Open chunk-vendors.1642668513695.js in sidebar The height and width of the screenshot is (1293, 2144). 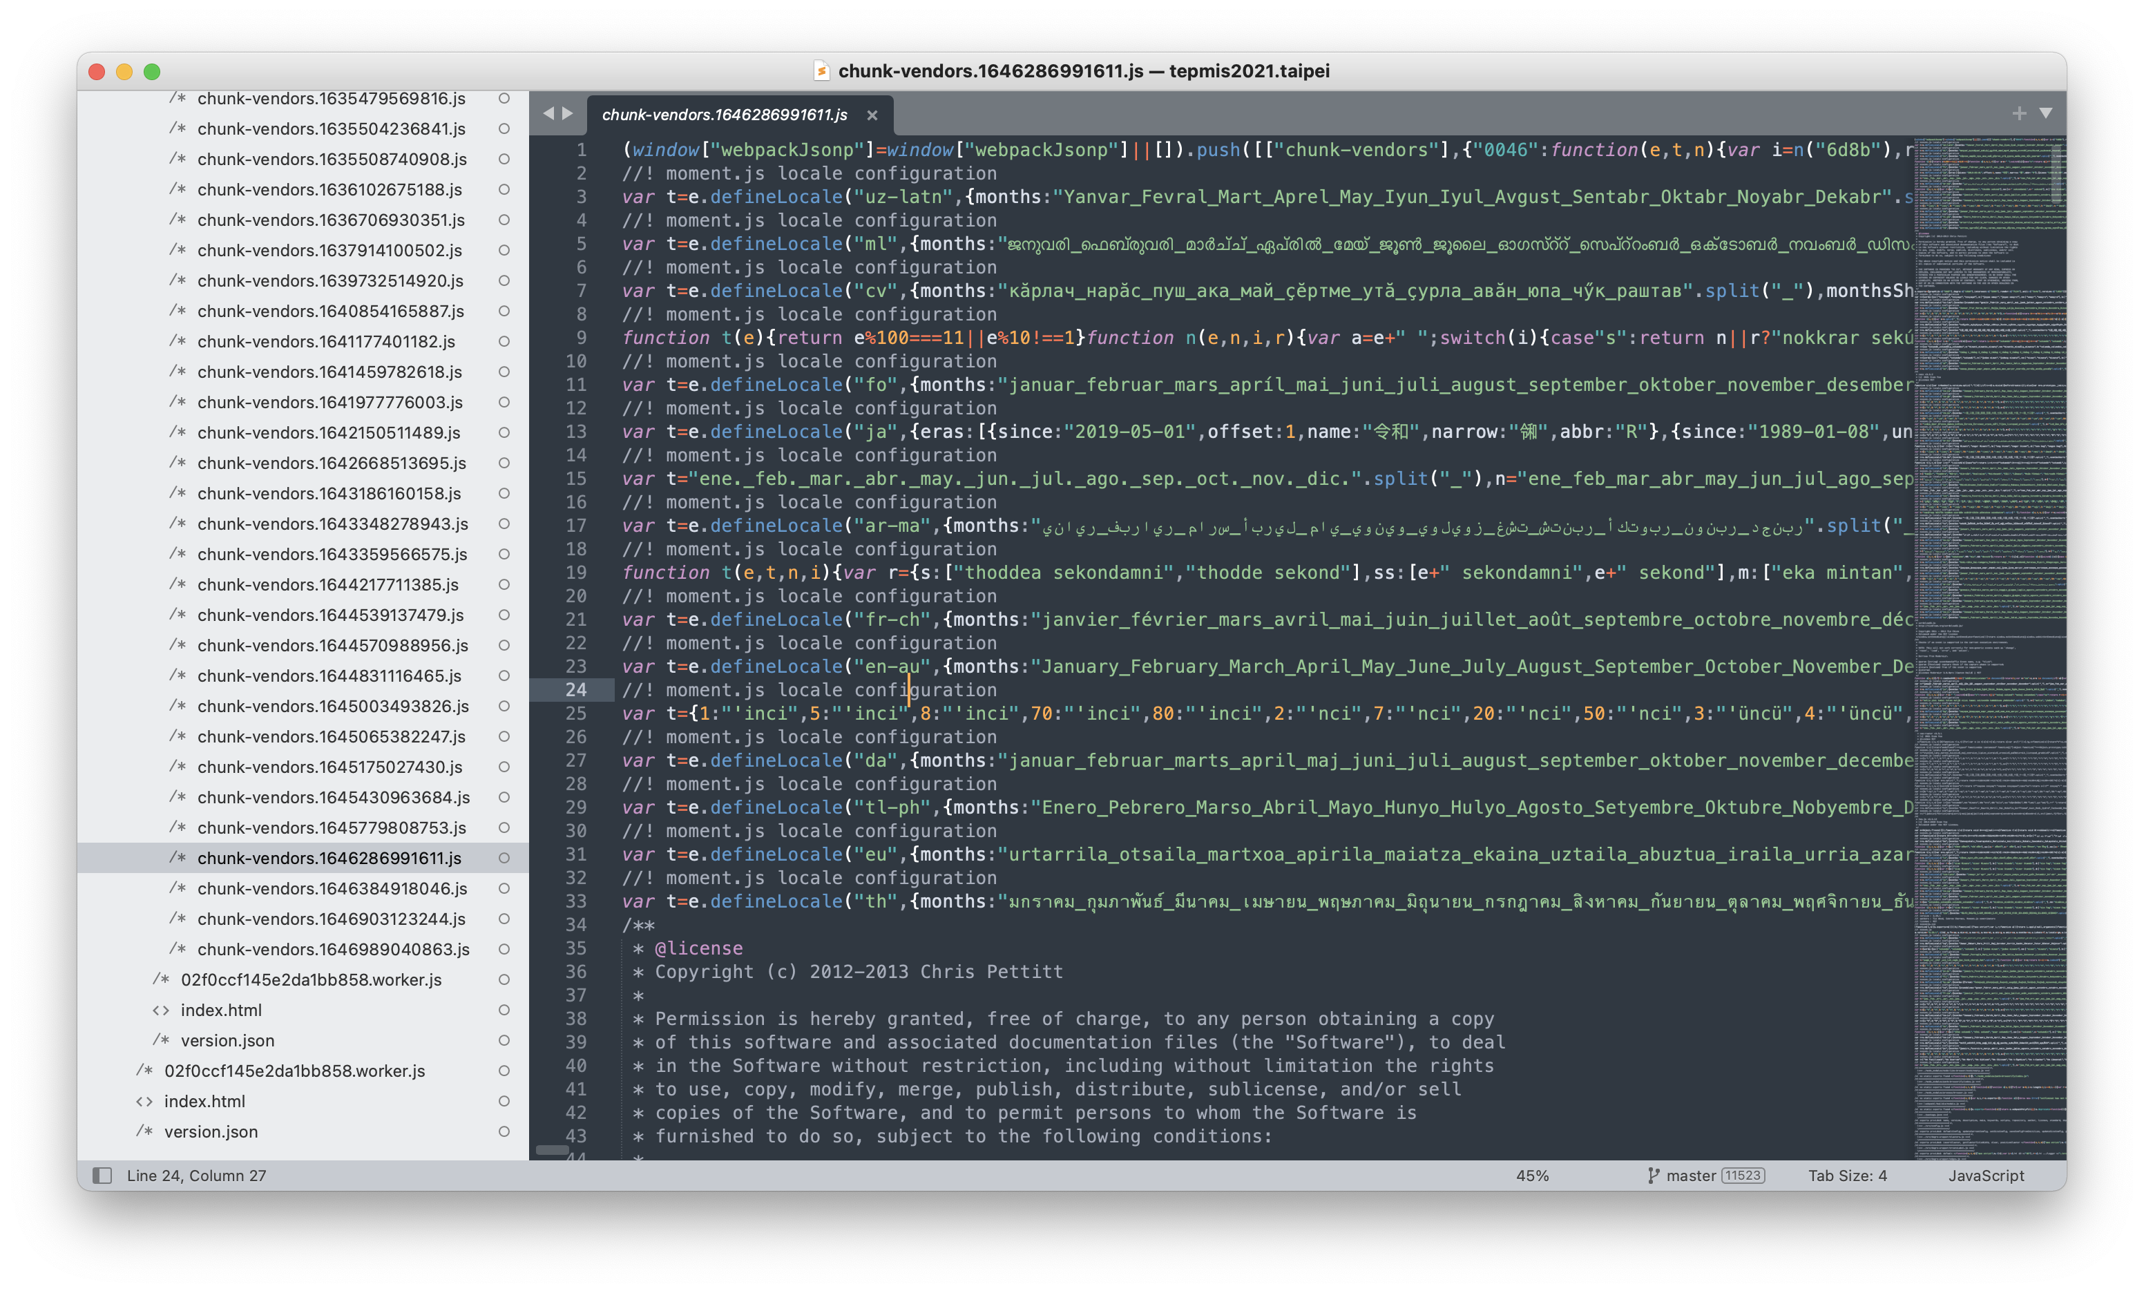point(332,463)
